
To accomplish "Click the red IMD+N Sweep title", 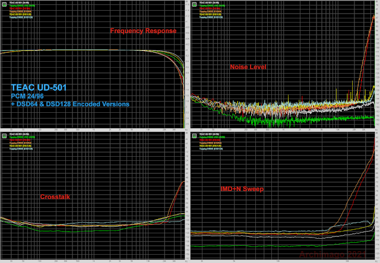I will (242, 189).
